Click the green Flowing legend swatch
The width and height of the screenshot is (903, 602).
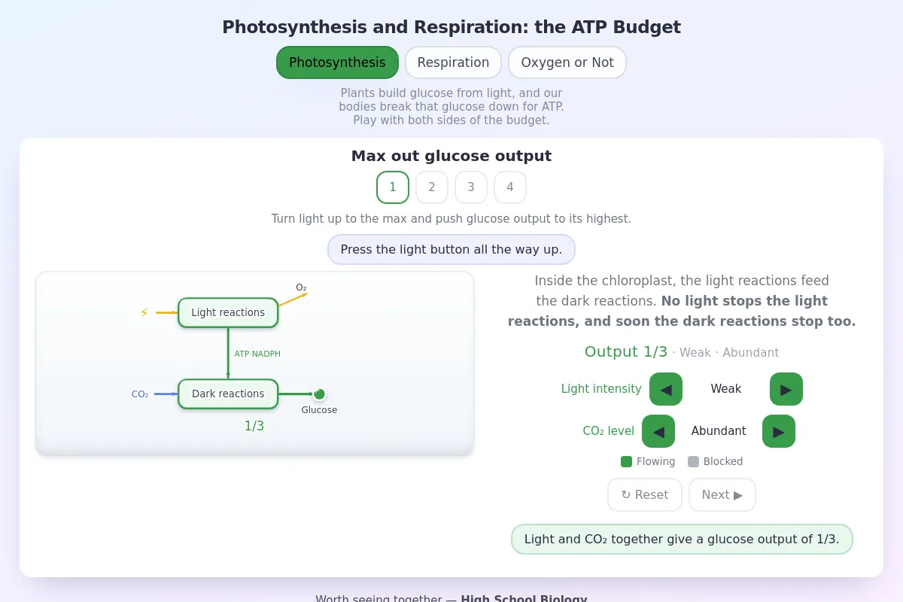626,461
